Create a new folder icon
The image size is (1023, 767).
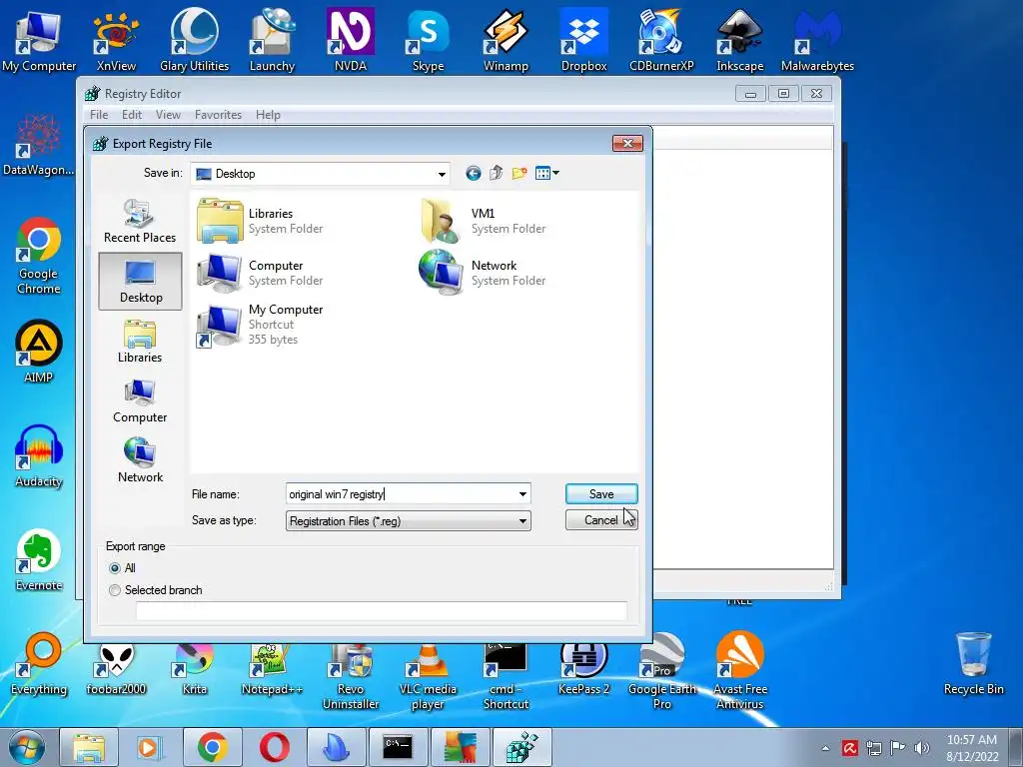(519, 173)
